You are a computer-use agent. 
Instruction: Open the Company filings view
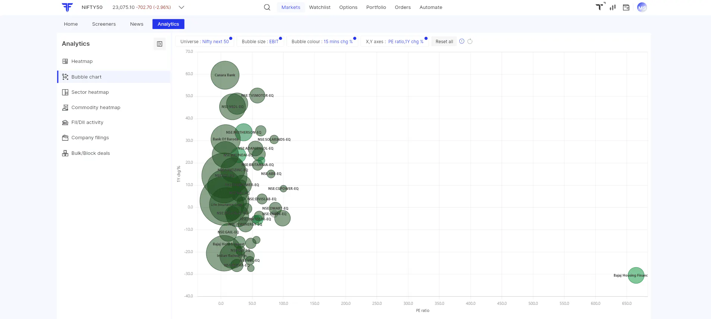click(114, 138)
